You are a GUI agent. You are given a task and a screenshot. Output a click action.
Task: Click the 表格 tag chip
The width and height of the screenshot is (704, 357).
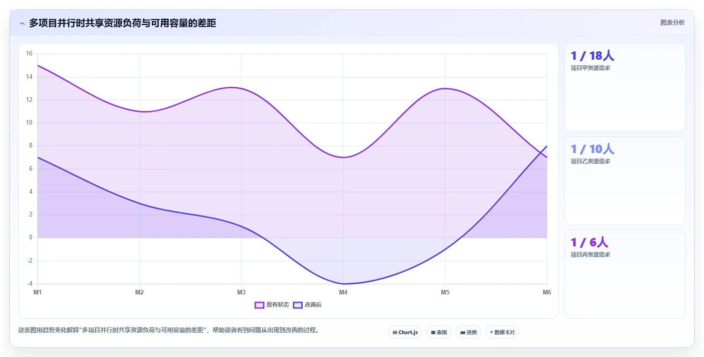pyautogui.click(x=439, y=332)
